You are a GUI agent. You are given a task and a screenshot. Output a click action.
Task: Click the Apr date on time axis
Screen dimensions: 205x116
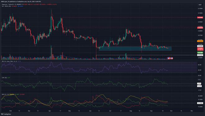tap(50, 111)
